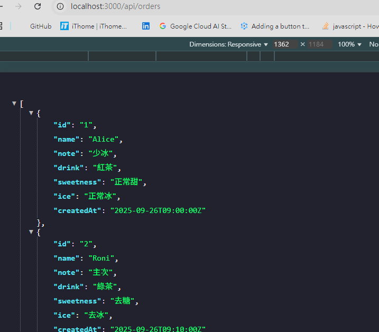View site information icon in address bar
This screenshot has height=332, width=379.
tap(60, 6)
